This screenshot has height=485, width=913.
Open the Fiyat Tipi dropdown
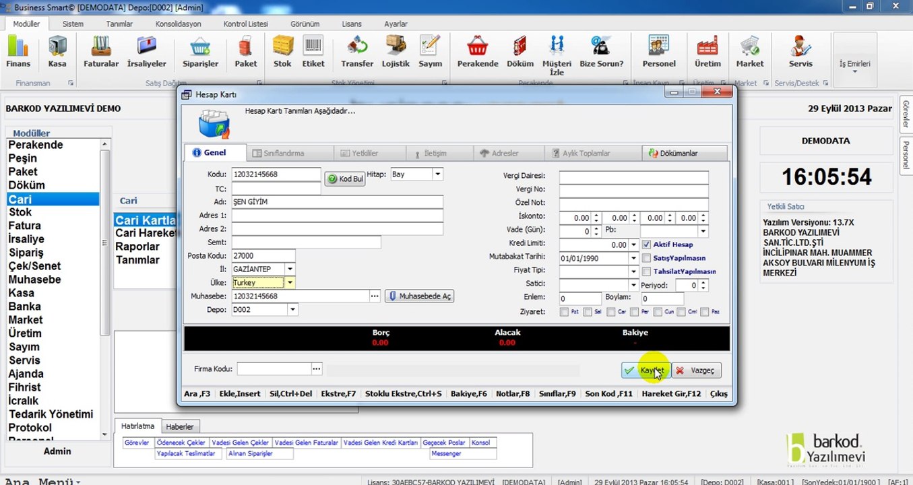[x=633, y=271]
